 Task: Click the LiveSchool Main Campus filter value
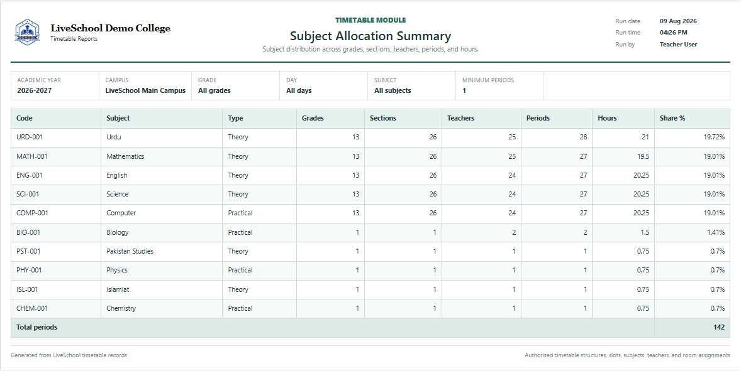pos(145,90)
